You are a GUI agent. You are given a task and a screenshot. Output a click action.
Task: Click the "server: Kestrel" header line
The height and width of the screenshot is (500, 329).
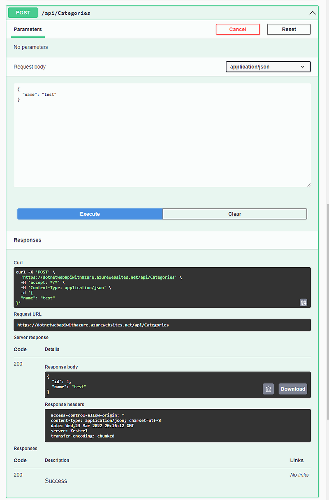[69, 431]
